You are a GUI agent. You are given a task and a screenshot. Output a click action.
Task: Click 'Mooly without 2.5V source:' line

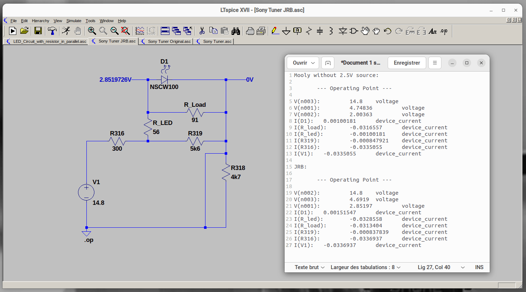pyautogui.click(x=336, y=75)
